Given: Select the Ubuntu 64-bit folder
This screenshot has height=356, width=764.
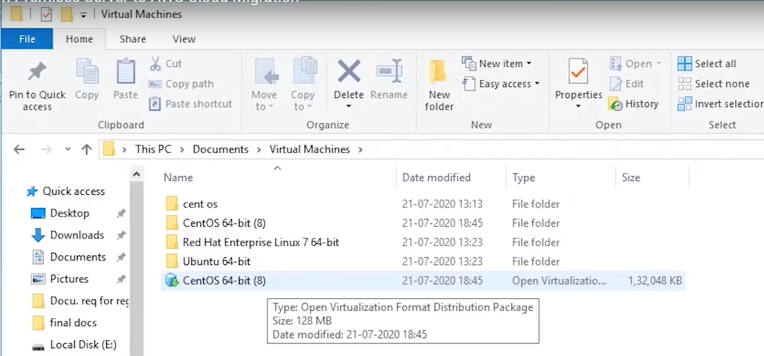Looking at the screenshot, I should pos(208,262).
